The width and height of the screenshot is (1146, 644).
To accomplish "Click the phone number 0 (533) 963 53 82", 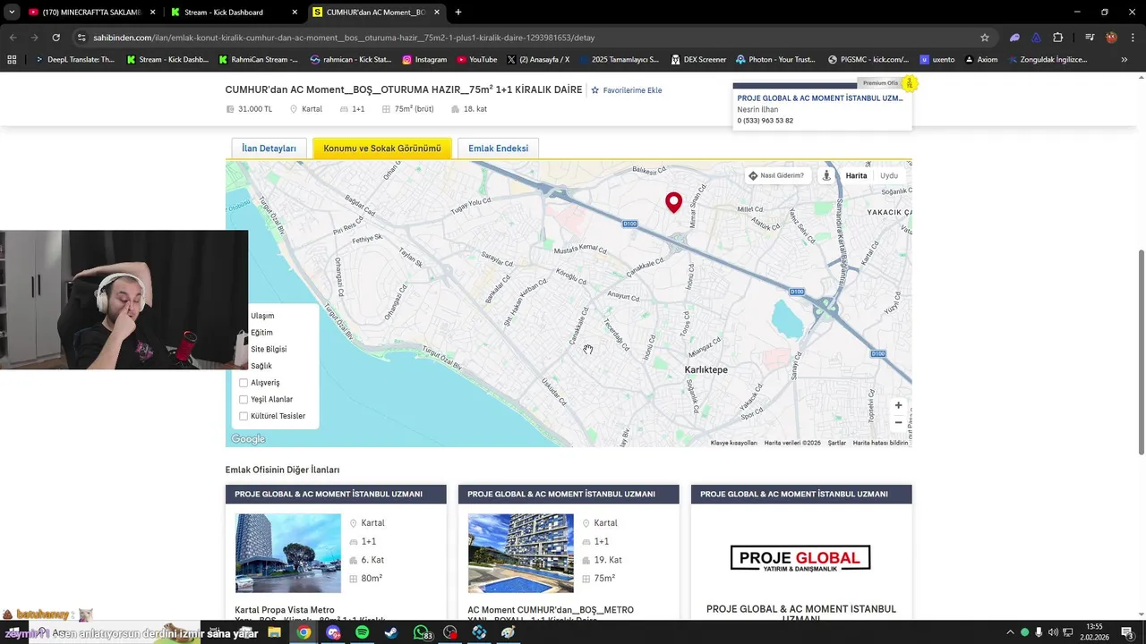I will tap(765, 121).
